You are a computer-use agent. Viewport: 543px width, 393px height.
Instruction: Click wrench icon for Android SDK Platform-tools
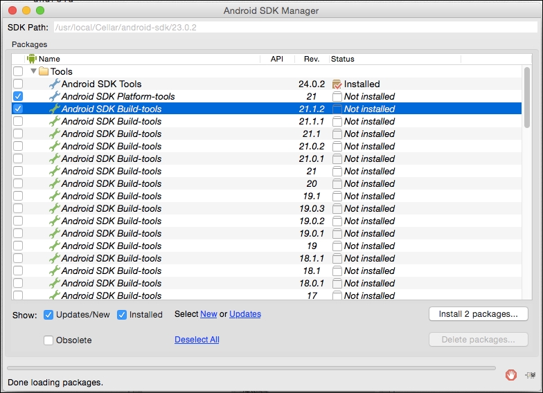tap(54, 96)
